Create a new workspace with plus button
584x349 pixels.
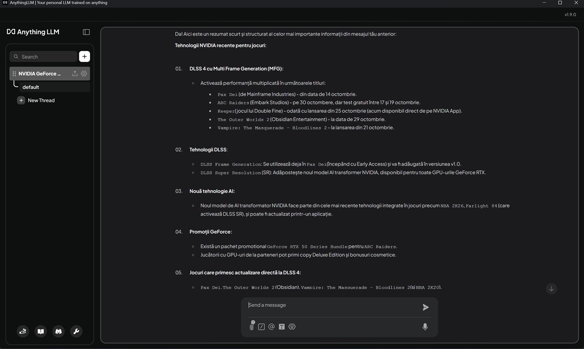point(84,56)
